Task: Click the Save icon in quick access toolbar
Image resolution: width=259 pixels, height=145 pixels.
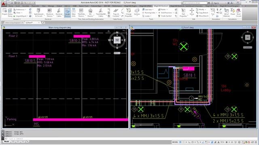Action: (15, 3)
